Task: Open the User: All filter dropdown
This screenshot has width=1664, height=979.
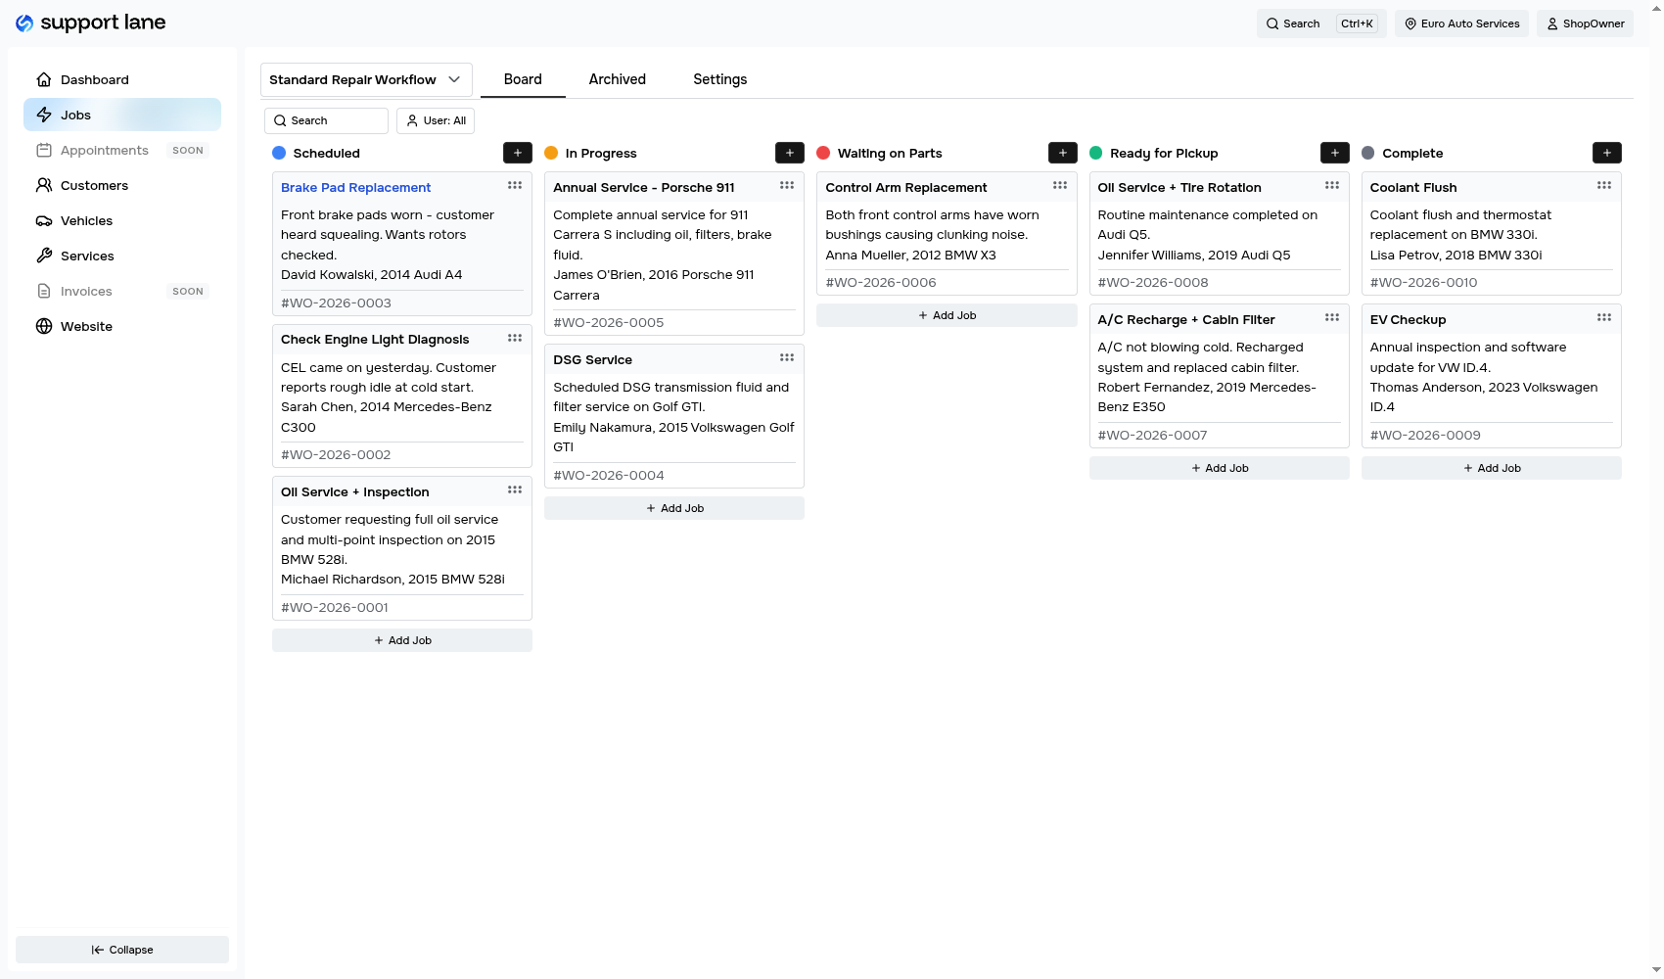Action: tap(435, 120)
